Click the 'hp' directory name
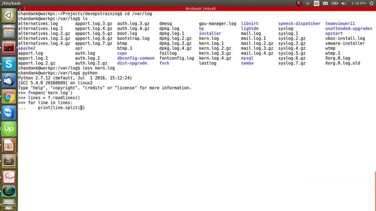This screenshot has height=211, width=376. coord(202,29)
